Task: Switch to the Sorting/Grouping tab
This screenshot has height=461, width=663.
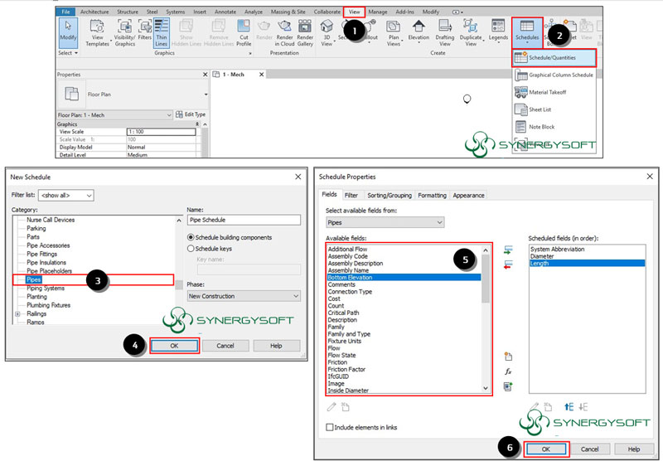Action: [390, 195]
